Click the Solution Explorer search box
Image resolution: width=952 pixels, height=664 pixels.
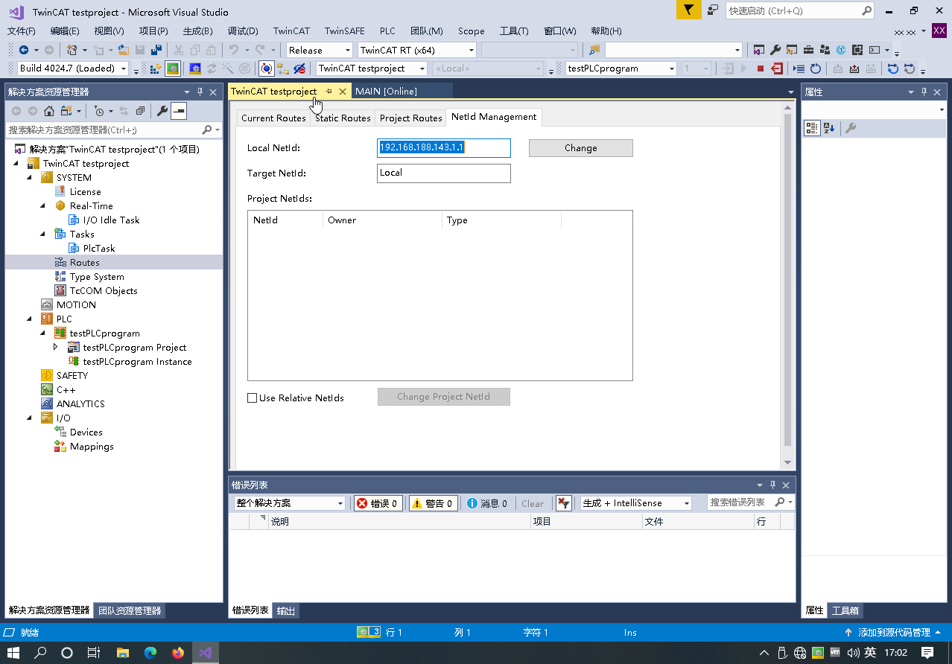coord(114,130)
